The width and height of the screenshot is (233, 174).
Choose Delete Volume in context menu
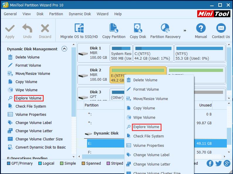tap(159, 80)
